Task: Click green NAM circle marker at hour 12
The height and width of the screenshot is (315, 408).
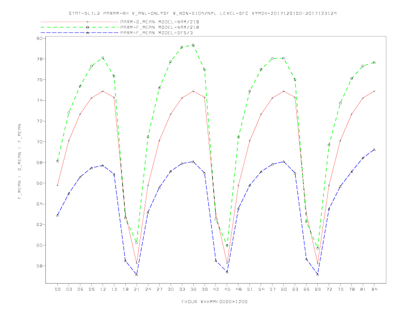Action: [103, 58]
